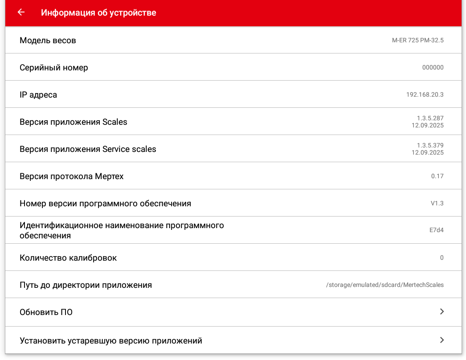Select the Установить устаревшую версию приложений label
The image size is (466, 360).
pos(111,341)
